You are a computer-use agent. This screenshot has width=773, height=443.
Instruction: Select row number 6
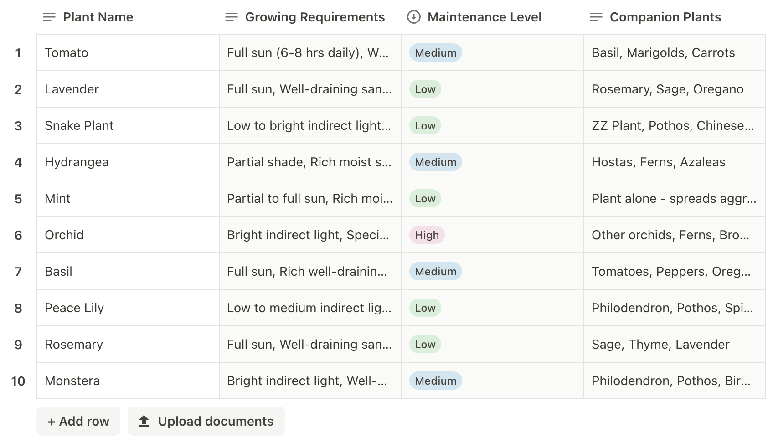18,235
